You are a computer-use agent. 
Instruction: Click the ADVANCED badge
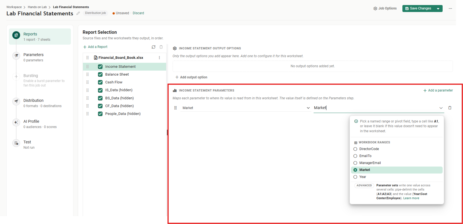364,186
